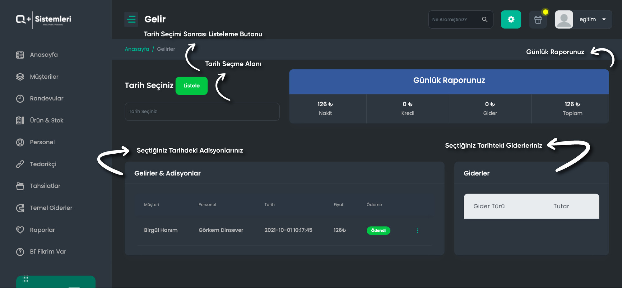The height and width of the screenshot is (288, 622).
Task: Select the Birgül Hanım customer cell
Action: (161, 230)
